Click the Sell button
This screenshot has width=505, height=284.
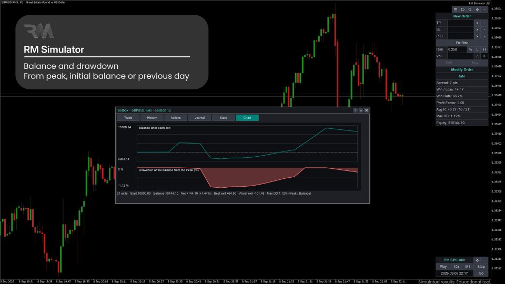point(449,63)
